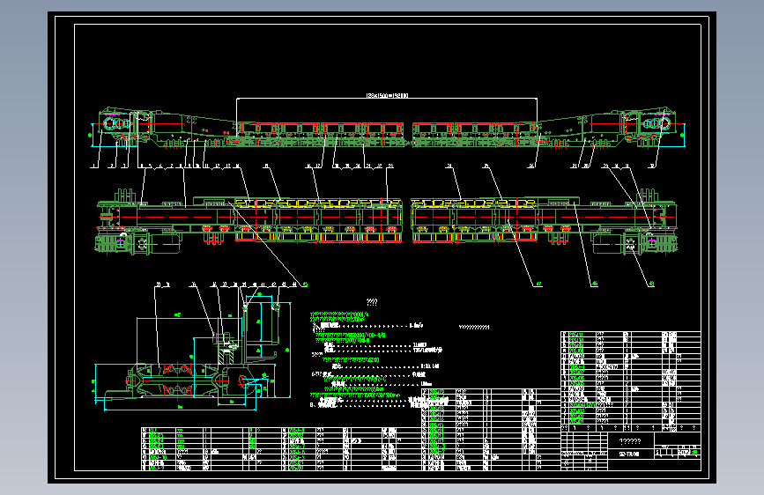This screenshot has width=764, height=495.
Task: Click the '????' technical notes heading
Action: [372, 302]
